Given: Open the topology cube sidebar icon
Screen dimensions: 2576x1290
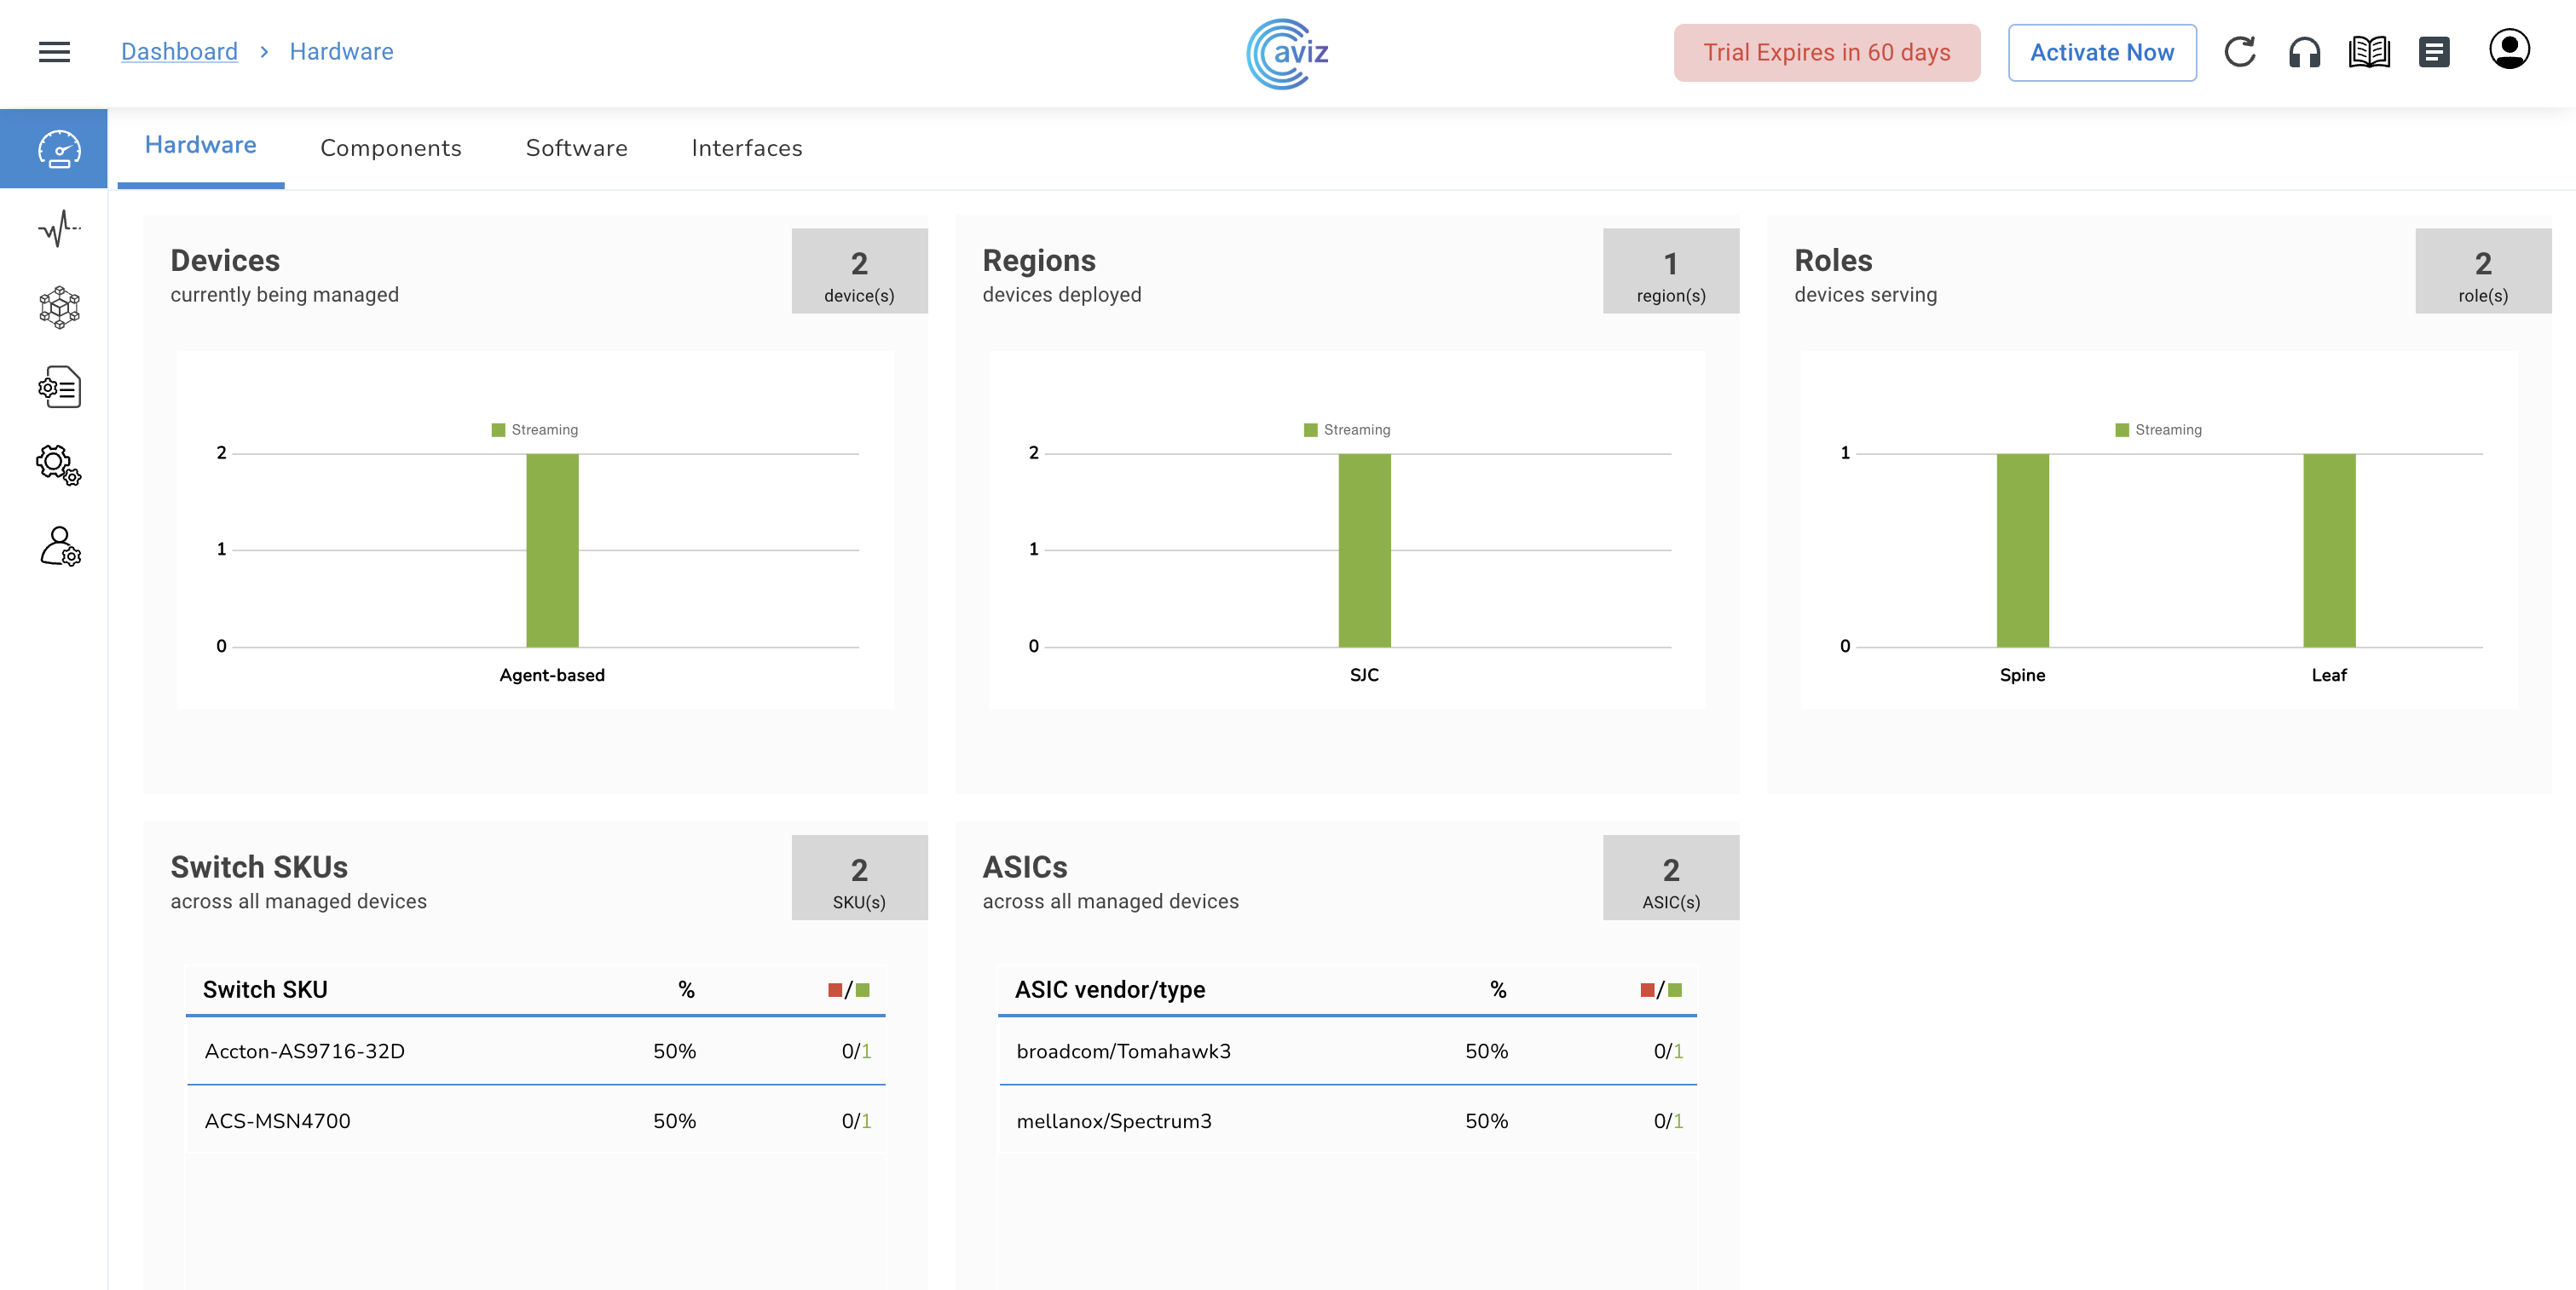Looking at the screenshot, I should click(x=59, y=308).
